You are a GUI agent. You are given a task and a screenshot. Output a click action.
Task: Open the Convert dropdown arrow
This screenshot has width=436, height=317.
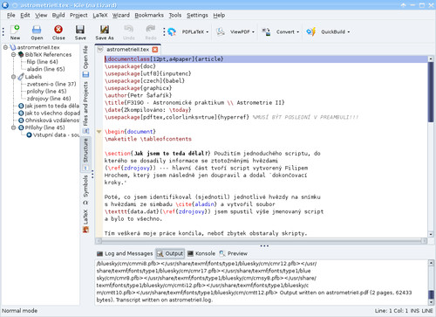pyautogui.click(x=298, y=32)
